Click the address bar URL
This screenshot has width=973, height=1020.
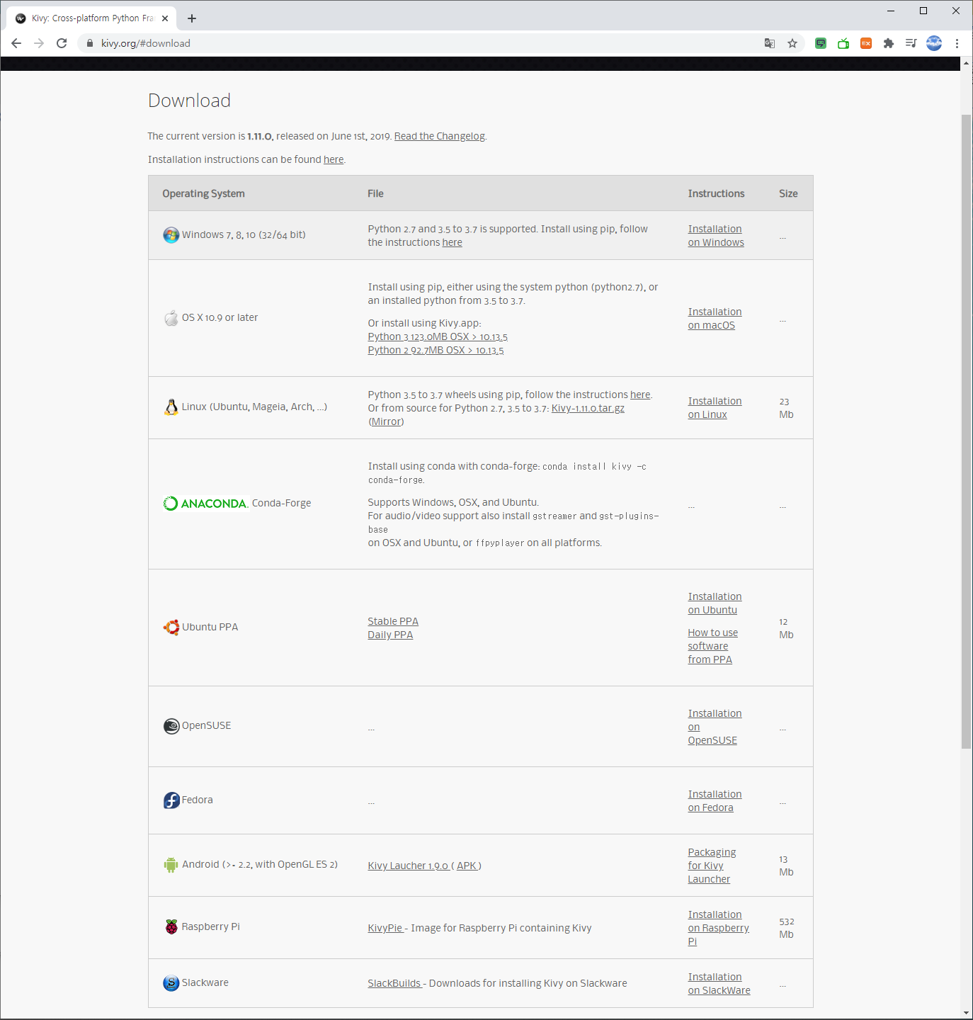145,43
